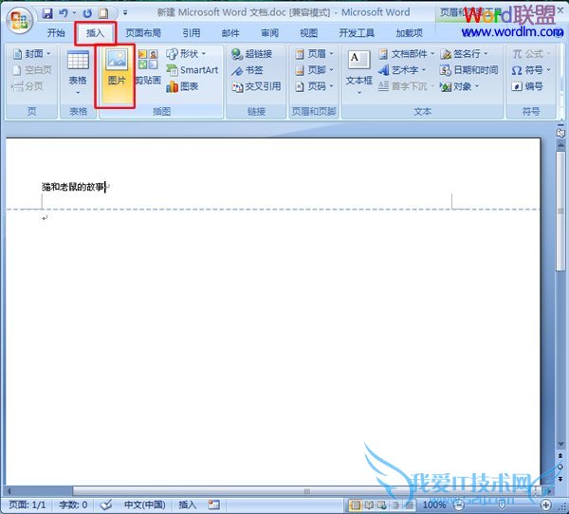This screenshot has width=569, height=514.
Task: Open the 剪贴画 clip art pane
Action: point(148,69)
